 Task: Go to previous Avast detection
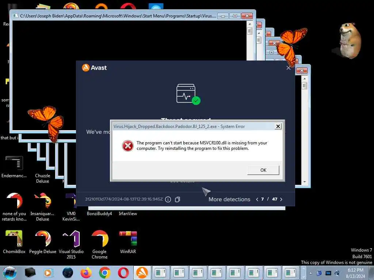(257, 199)
